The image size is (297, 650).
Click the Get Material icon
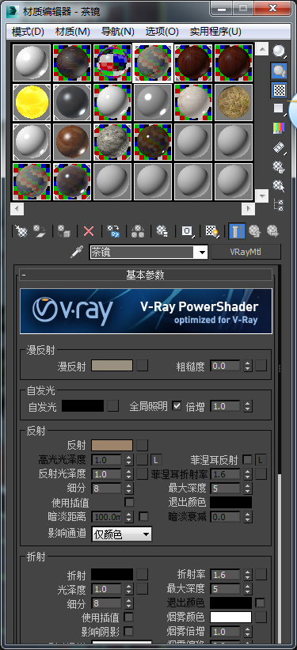(x=21, y=231)
